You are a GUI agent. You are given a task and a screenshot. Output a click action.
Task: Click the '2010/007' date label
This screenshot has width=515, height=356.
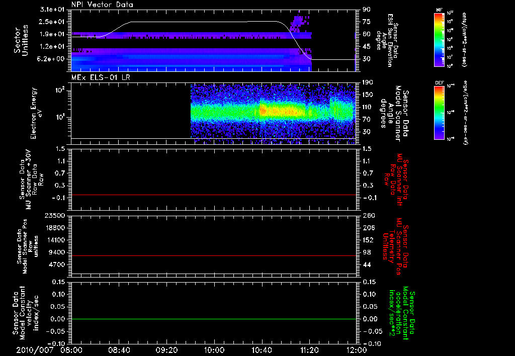tap(35, 350)
